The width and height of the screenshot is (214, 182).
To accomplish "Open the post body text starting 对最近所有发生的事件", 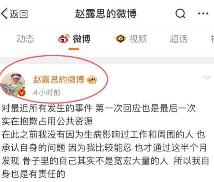I will point(105,141).
